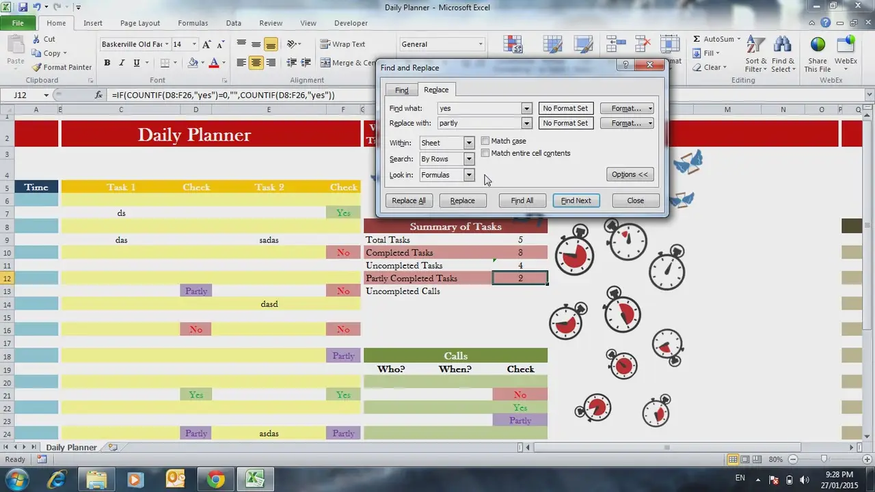This screenshot has height=492, width=875.
Task: Switch to the Find tab in dialog
Action: (402, 90)
